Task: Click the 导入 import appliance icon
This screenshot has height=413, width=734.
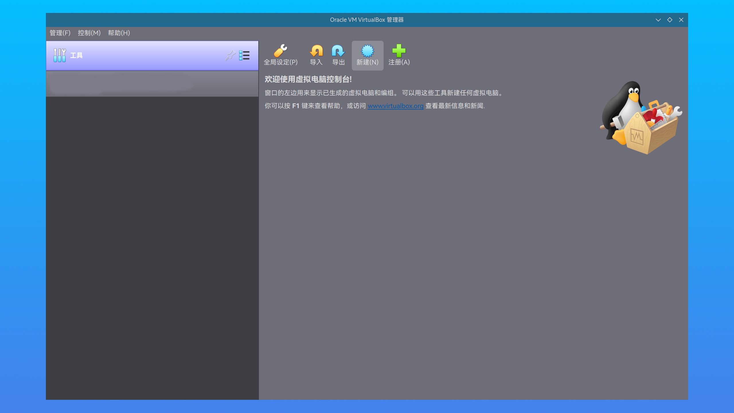Action: click(x=316, y=55)
